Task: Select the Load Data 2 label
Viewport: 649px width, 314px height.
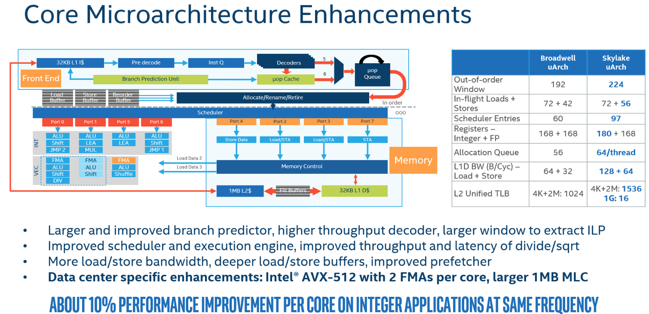Action: 189,158
